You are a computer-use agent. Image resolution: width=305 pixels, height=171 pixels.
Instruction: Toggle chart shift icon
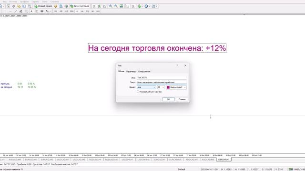[133, 6]
